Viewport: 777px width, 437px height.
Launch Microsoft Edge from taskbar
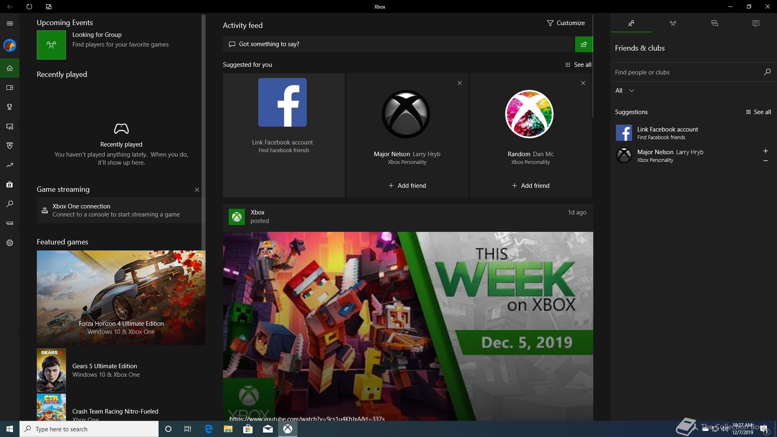tap(208, 429)
